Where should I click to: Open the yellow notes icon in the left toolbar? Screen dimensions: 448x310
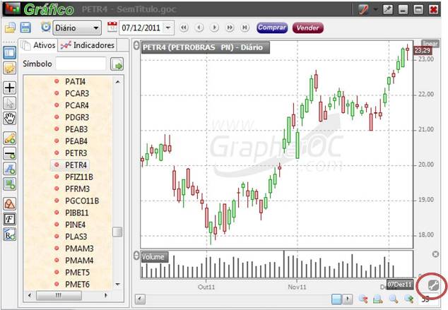click(9, 68)
